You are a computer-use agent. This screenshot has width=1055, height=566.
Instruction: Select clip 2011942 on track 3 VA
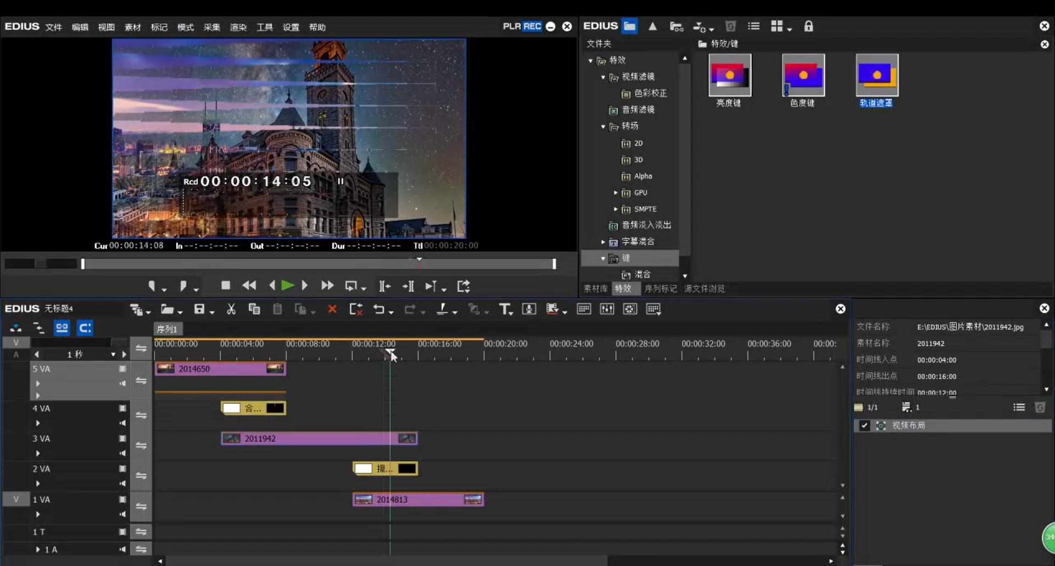(319, 439)
